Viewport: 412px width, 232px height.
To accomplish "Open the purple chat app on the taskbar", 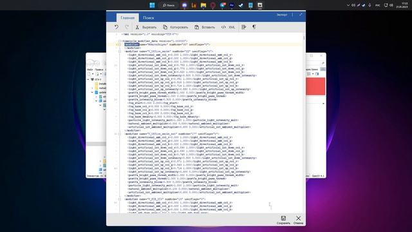I will (185, 5).
